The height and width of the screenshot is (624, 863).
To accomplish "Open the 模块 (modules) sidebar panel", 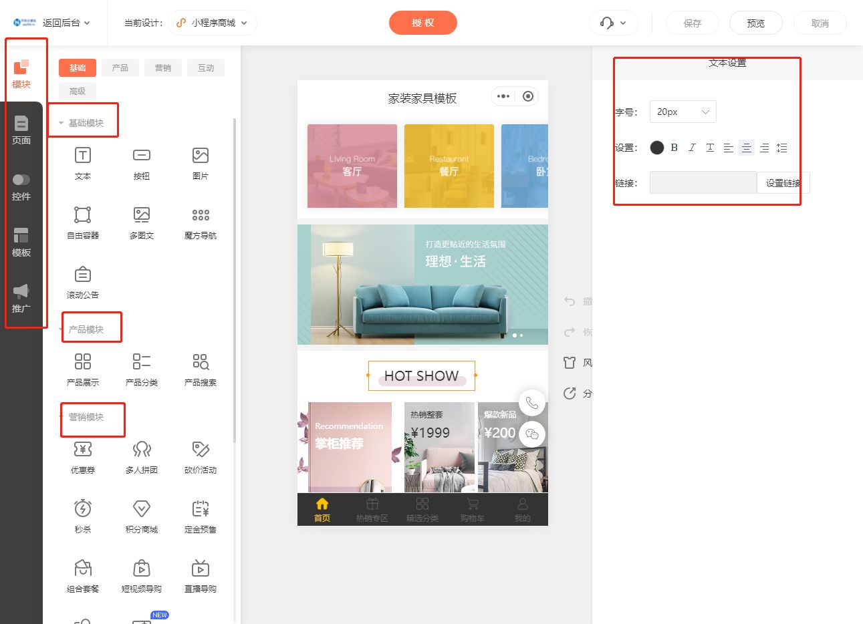I will point(21,73).
